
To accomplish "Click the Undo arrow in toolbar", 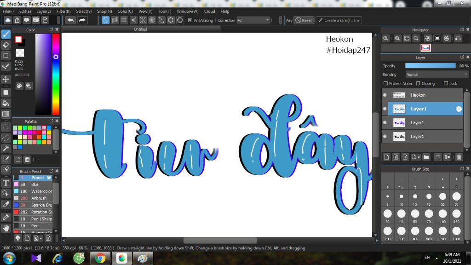I will pyautogui.click(x=70, y=20).
